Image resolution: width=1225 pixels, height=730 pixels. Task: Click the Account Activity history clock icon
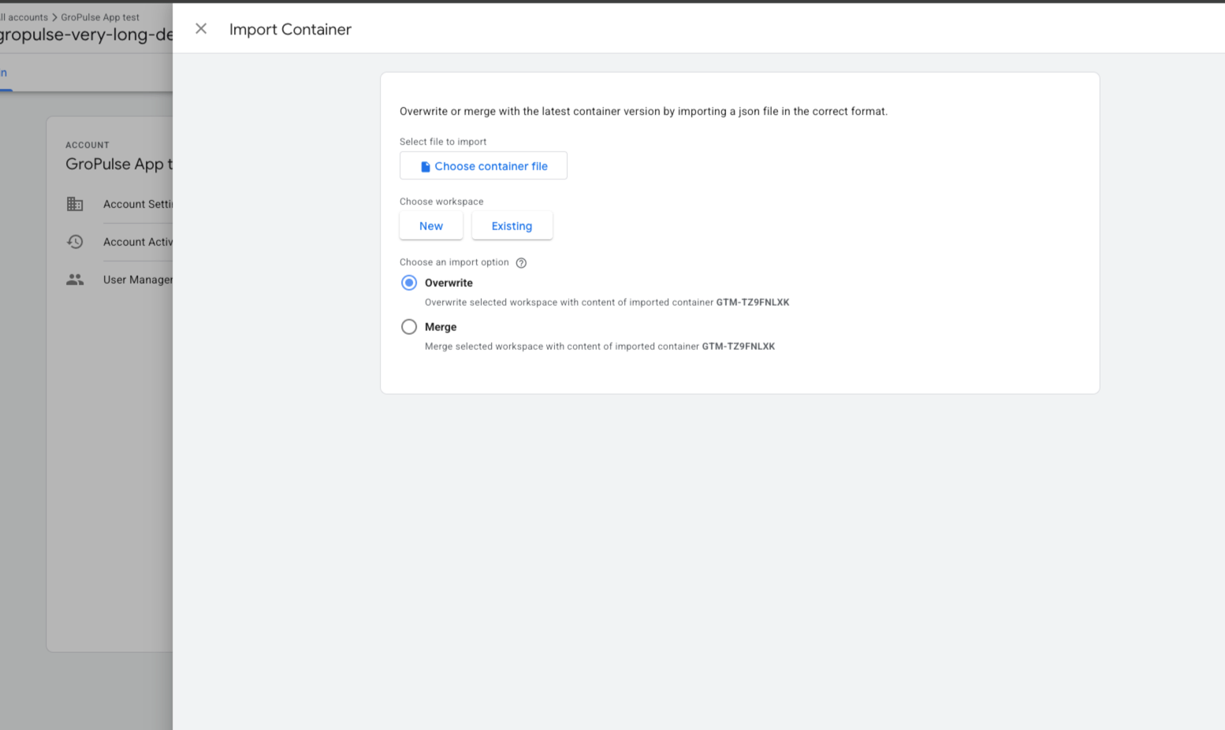point(75,242)
